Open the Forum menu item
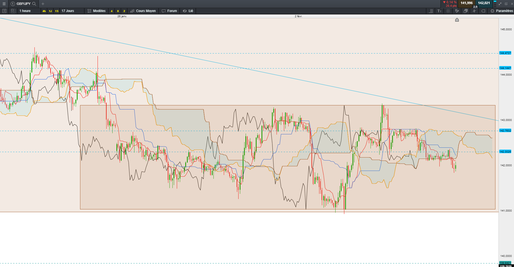 pyautogui.click(x=169, y=11)
